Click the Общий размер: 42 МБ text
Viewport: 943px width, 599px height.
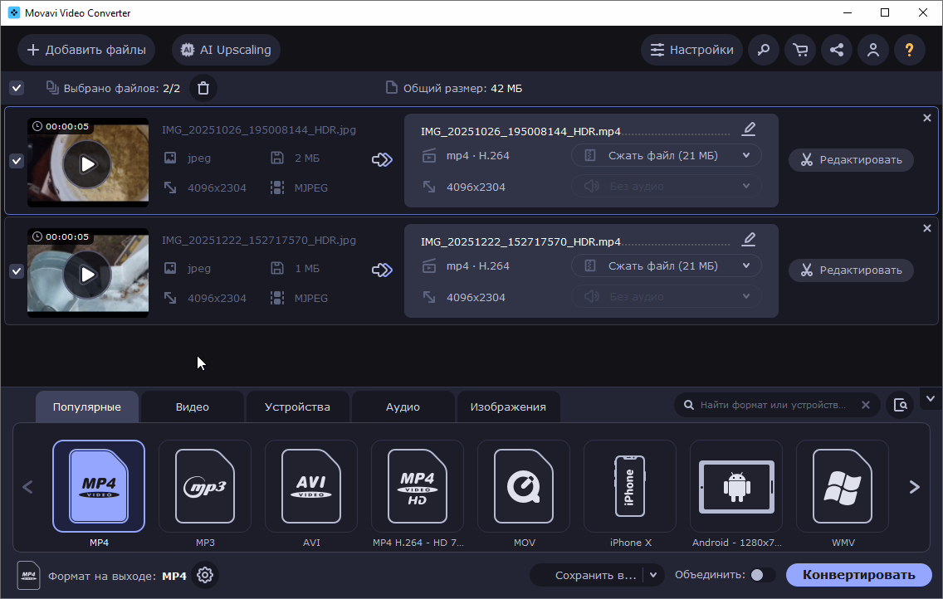[x=462, y=88]
